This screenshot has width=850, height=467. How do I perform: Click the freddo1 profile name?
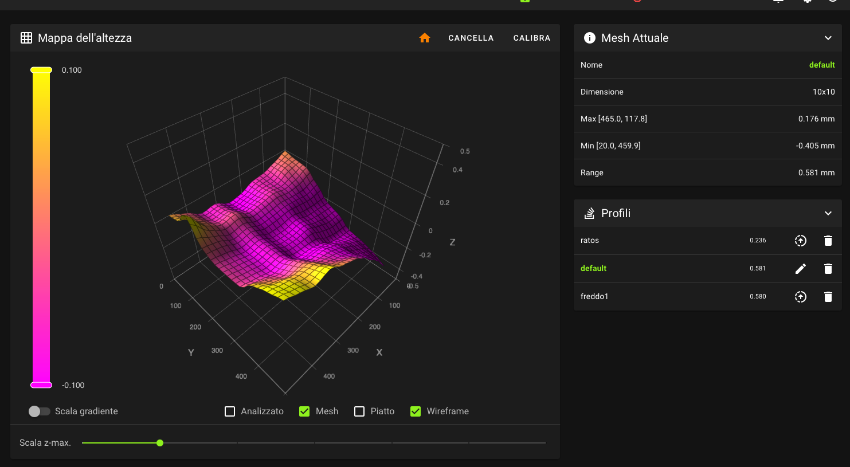(594, 297)
